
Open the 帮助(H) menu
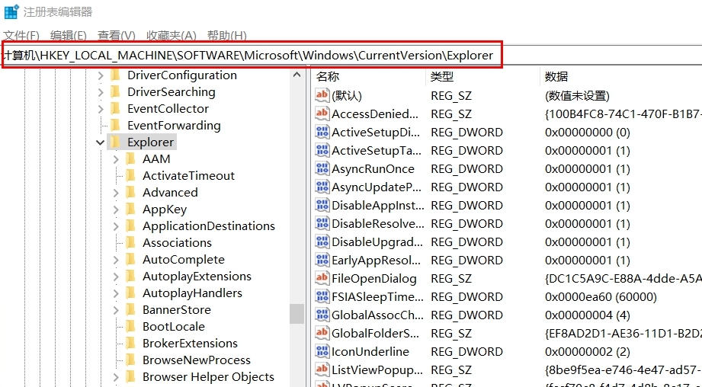tap(226, 35)
